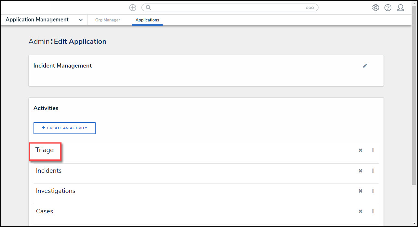
Task: Click the pencil edit icon for Incident Management
Action: 365,66
